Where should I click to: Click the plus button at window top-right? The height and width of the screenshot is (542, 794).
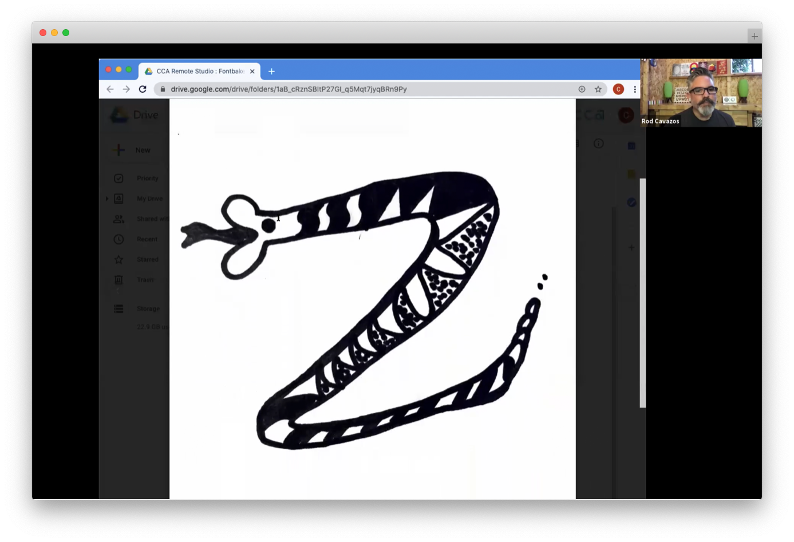point(754,36)
